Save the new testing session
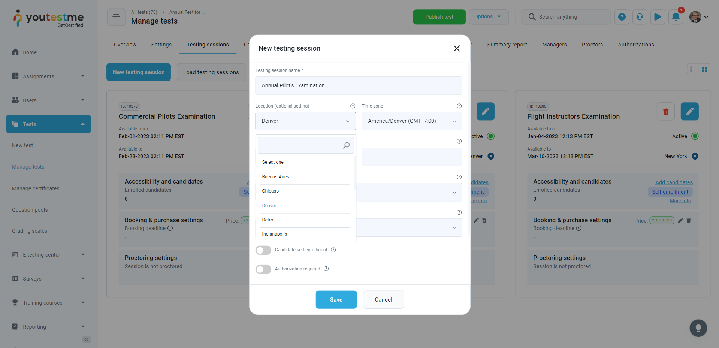This screenshot has height=348, width=719. (336, 300)
